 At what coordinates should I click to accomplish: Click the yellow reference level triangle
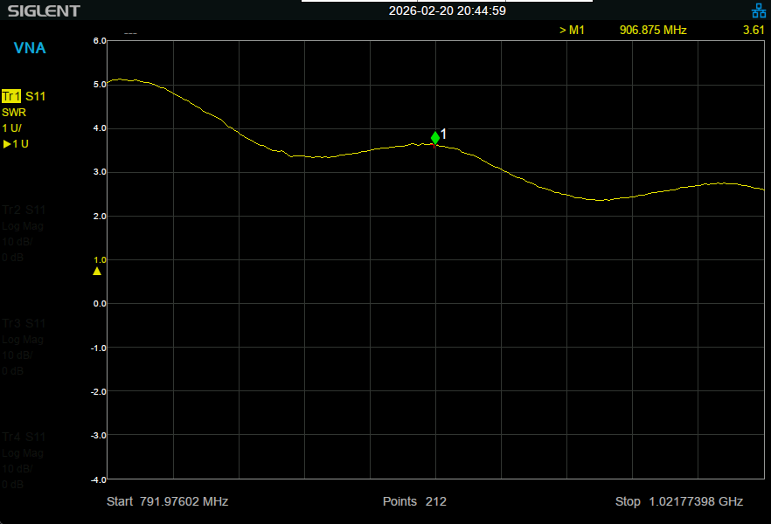coord(97,271)
